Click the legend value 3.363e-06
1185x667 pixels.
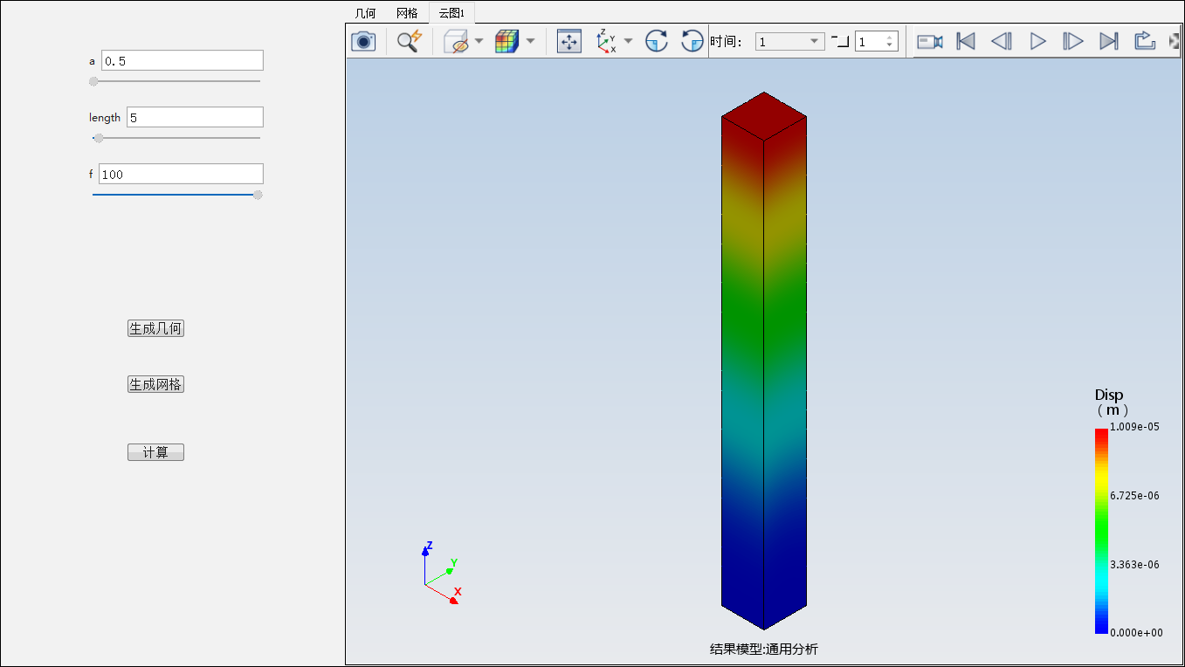(1135, 565)
